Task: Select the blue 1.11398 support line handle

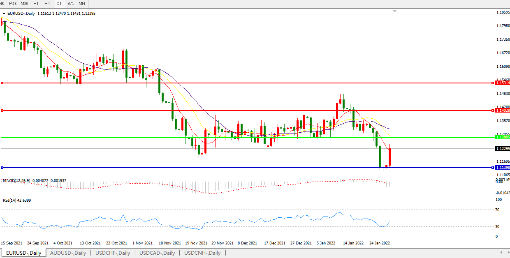Action: 2,168
